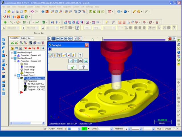Screen dimensions: 182x137
Task: Toggle quick verify shading in Backplot
Action: coord(73,55)
